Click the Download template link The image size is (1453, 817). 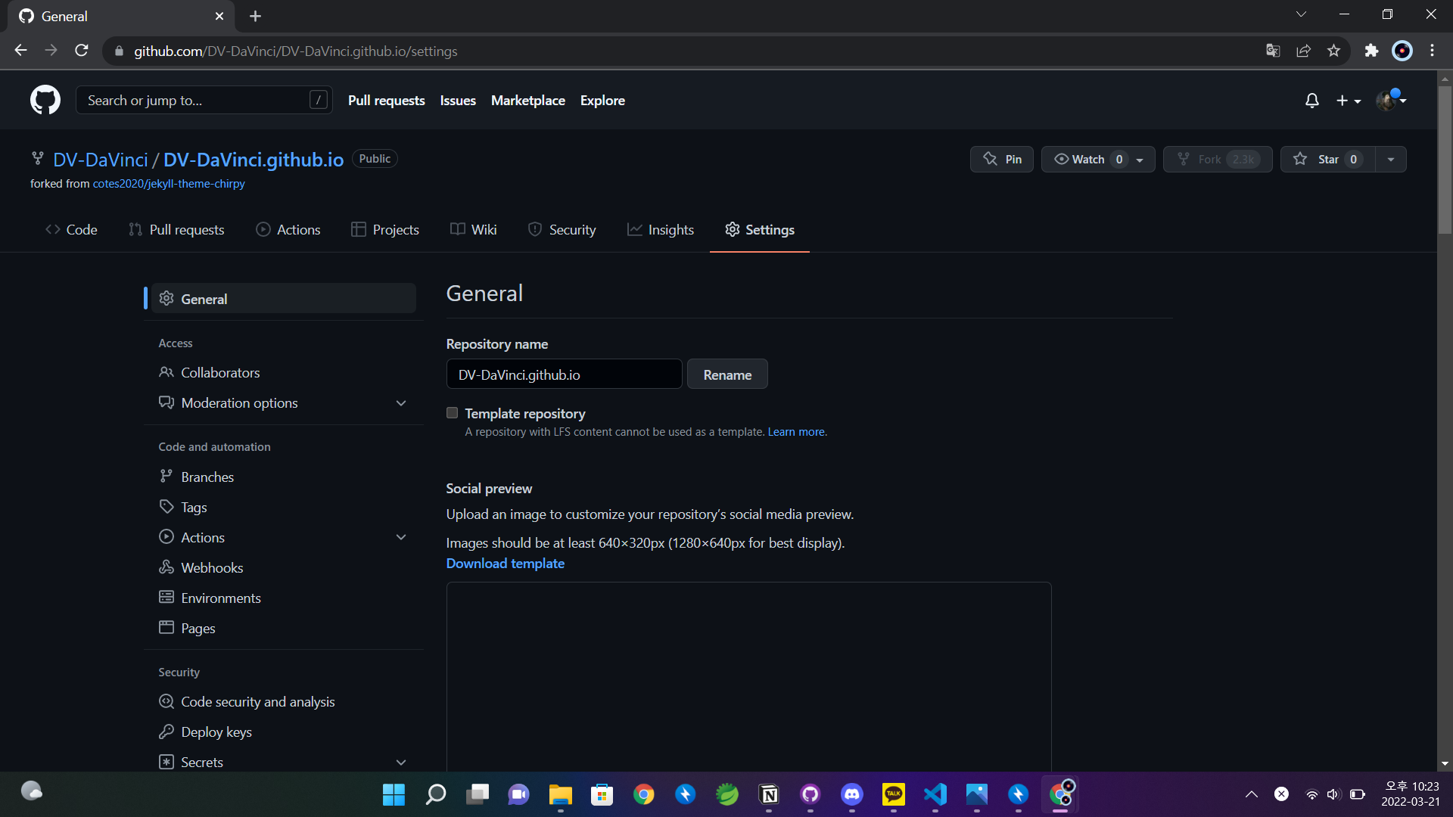click(506, 563)
